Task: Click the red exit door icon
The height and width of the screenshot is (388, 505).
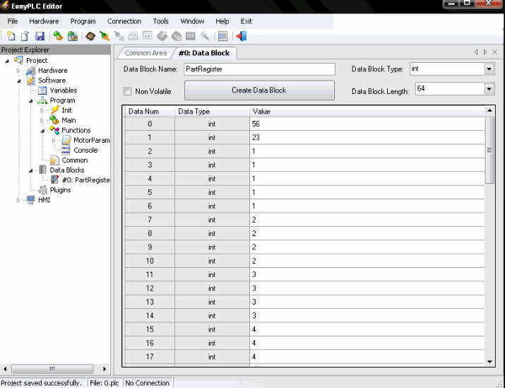Action: 242,36
